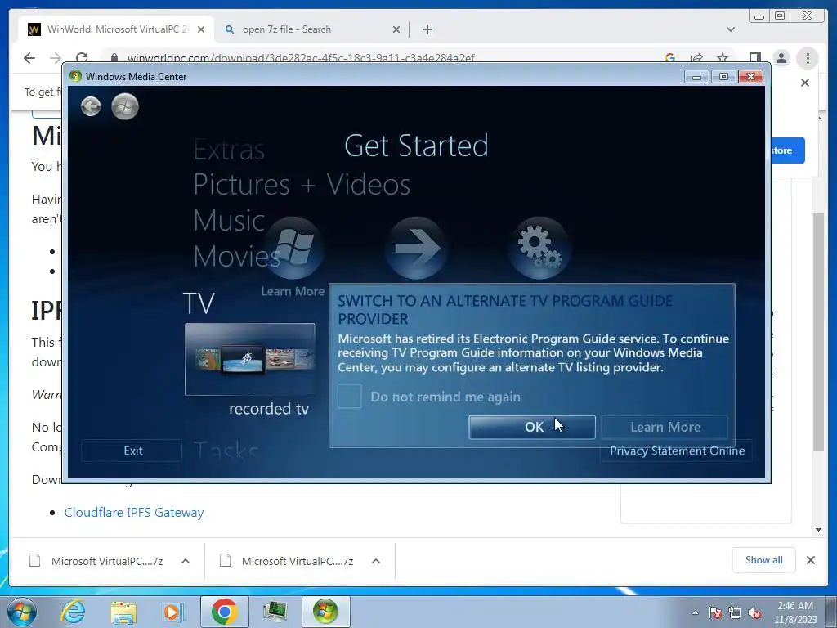Open Privacy Statement Online
Viewport: 837px width, 628px height.
(677, 451)
